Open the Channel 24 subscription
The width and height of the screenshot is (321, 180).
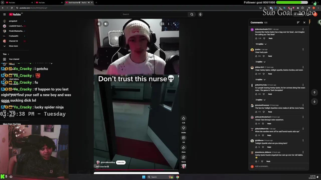pyautogui.click(x=14, y=41)
